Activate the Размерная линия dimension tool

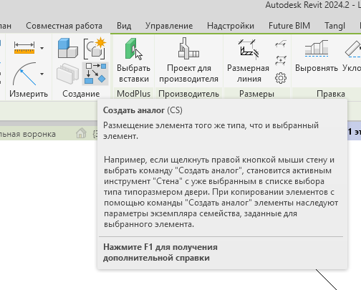pos(249,49)
